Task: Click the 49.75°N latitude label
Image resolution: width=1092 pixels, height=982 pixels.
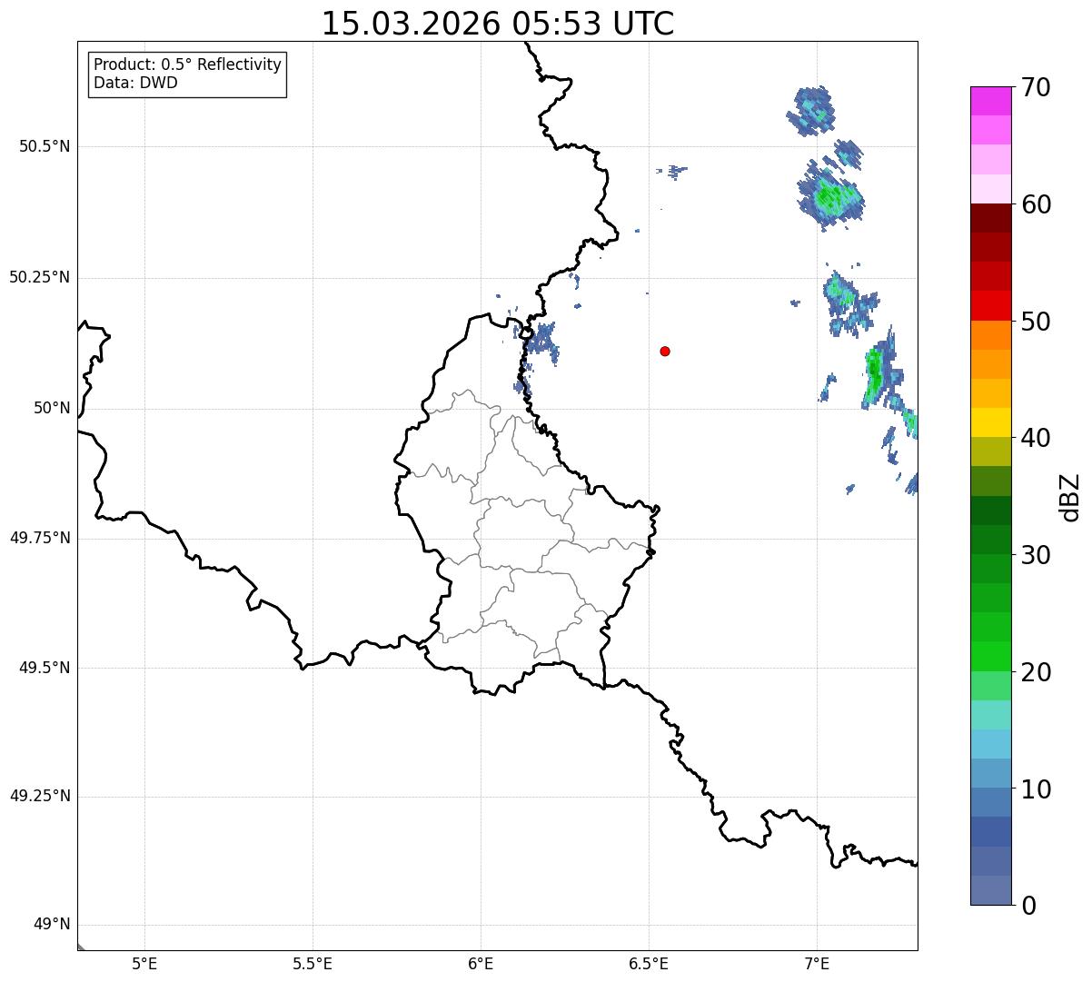Action: pyautogui.click(x=40, y=538)
